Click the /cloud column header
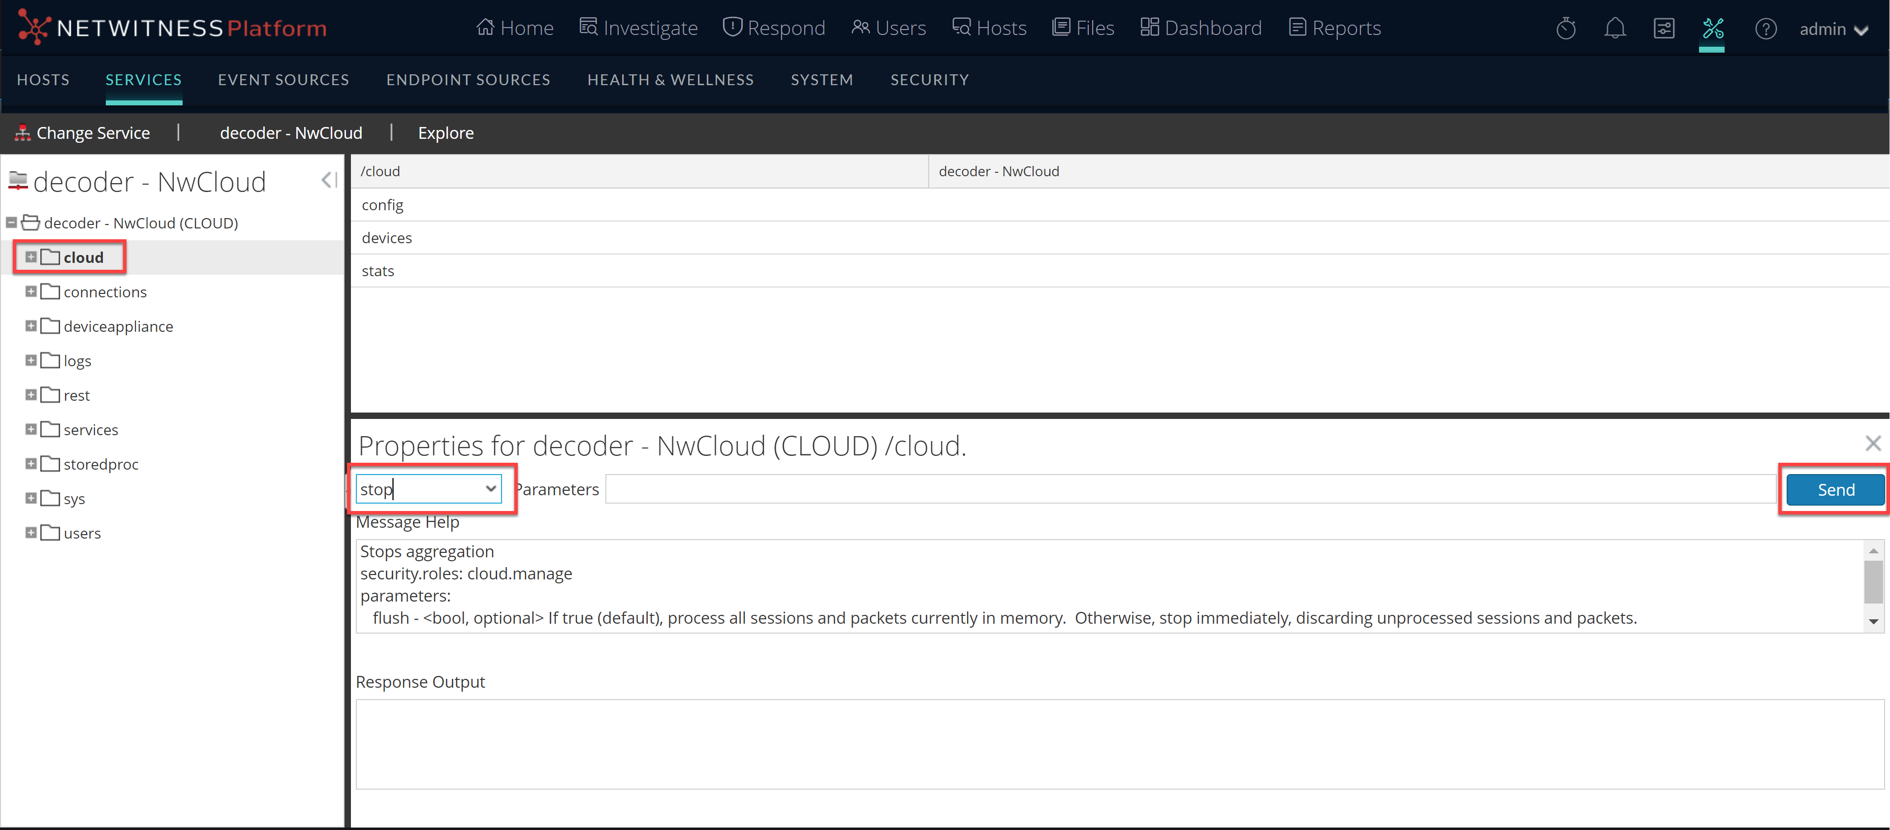1890x830 pixels. pyautogui.click(x=640, y=171)
